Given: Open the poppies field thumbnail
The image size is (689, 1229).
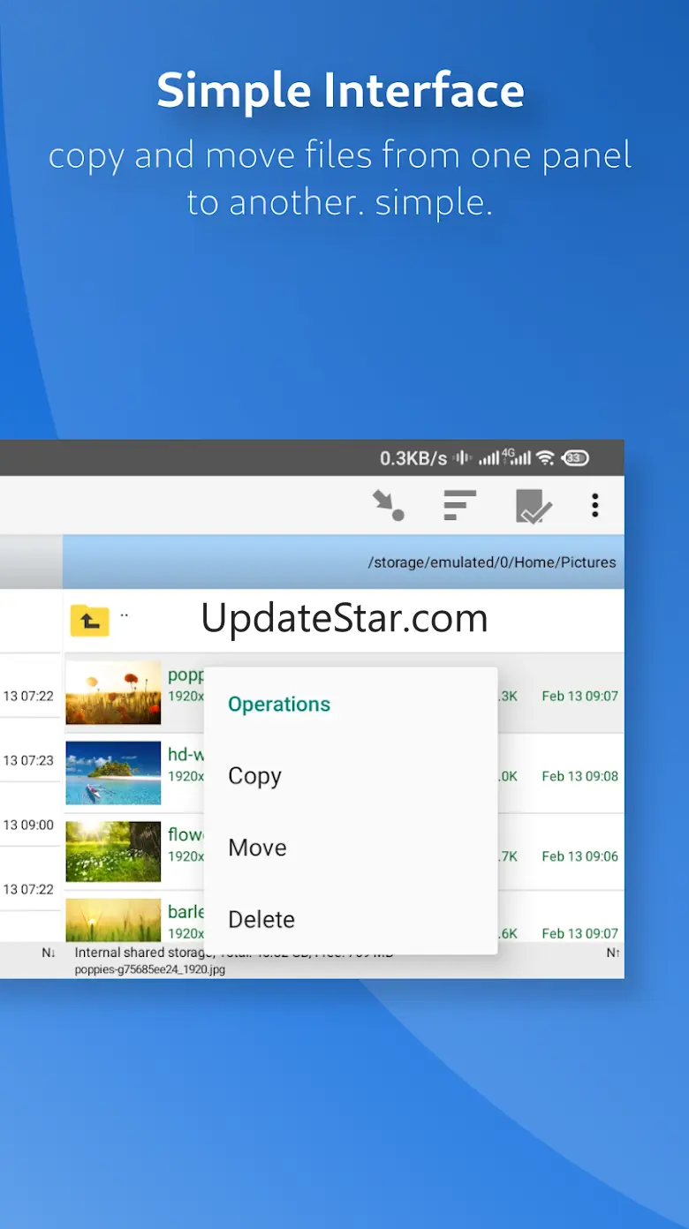Looking at the screenshot, I should [113, 693].
